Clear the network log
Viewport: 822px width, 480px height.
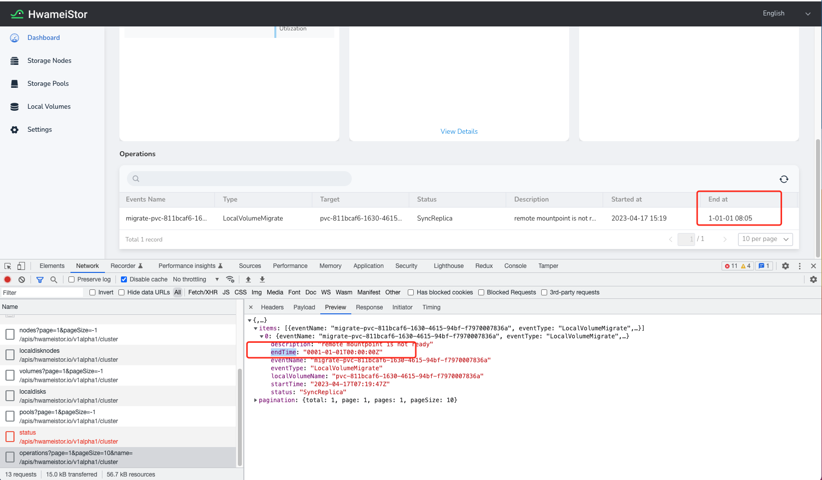(x=21, y=279)
